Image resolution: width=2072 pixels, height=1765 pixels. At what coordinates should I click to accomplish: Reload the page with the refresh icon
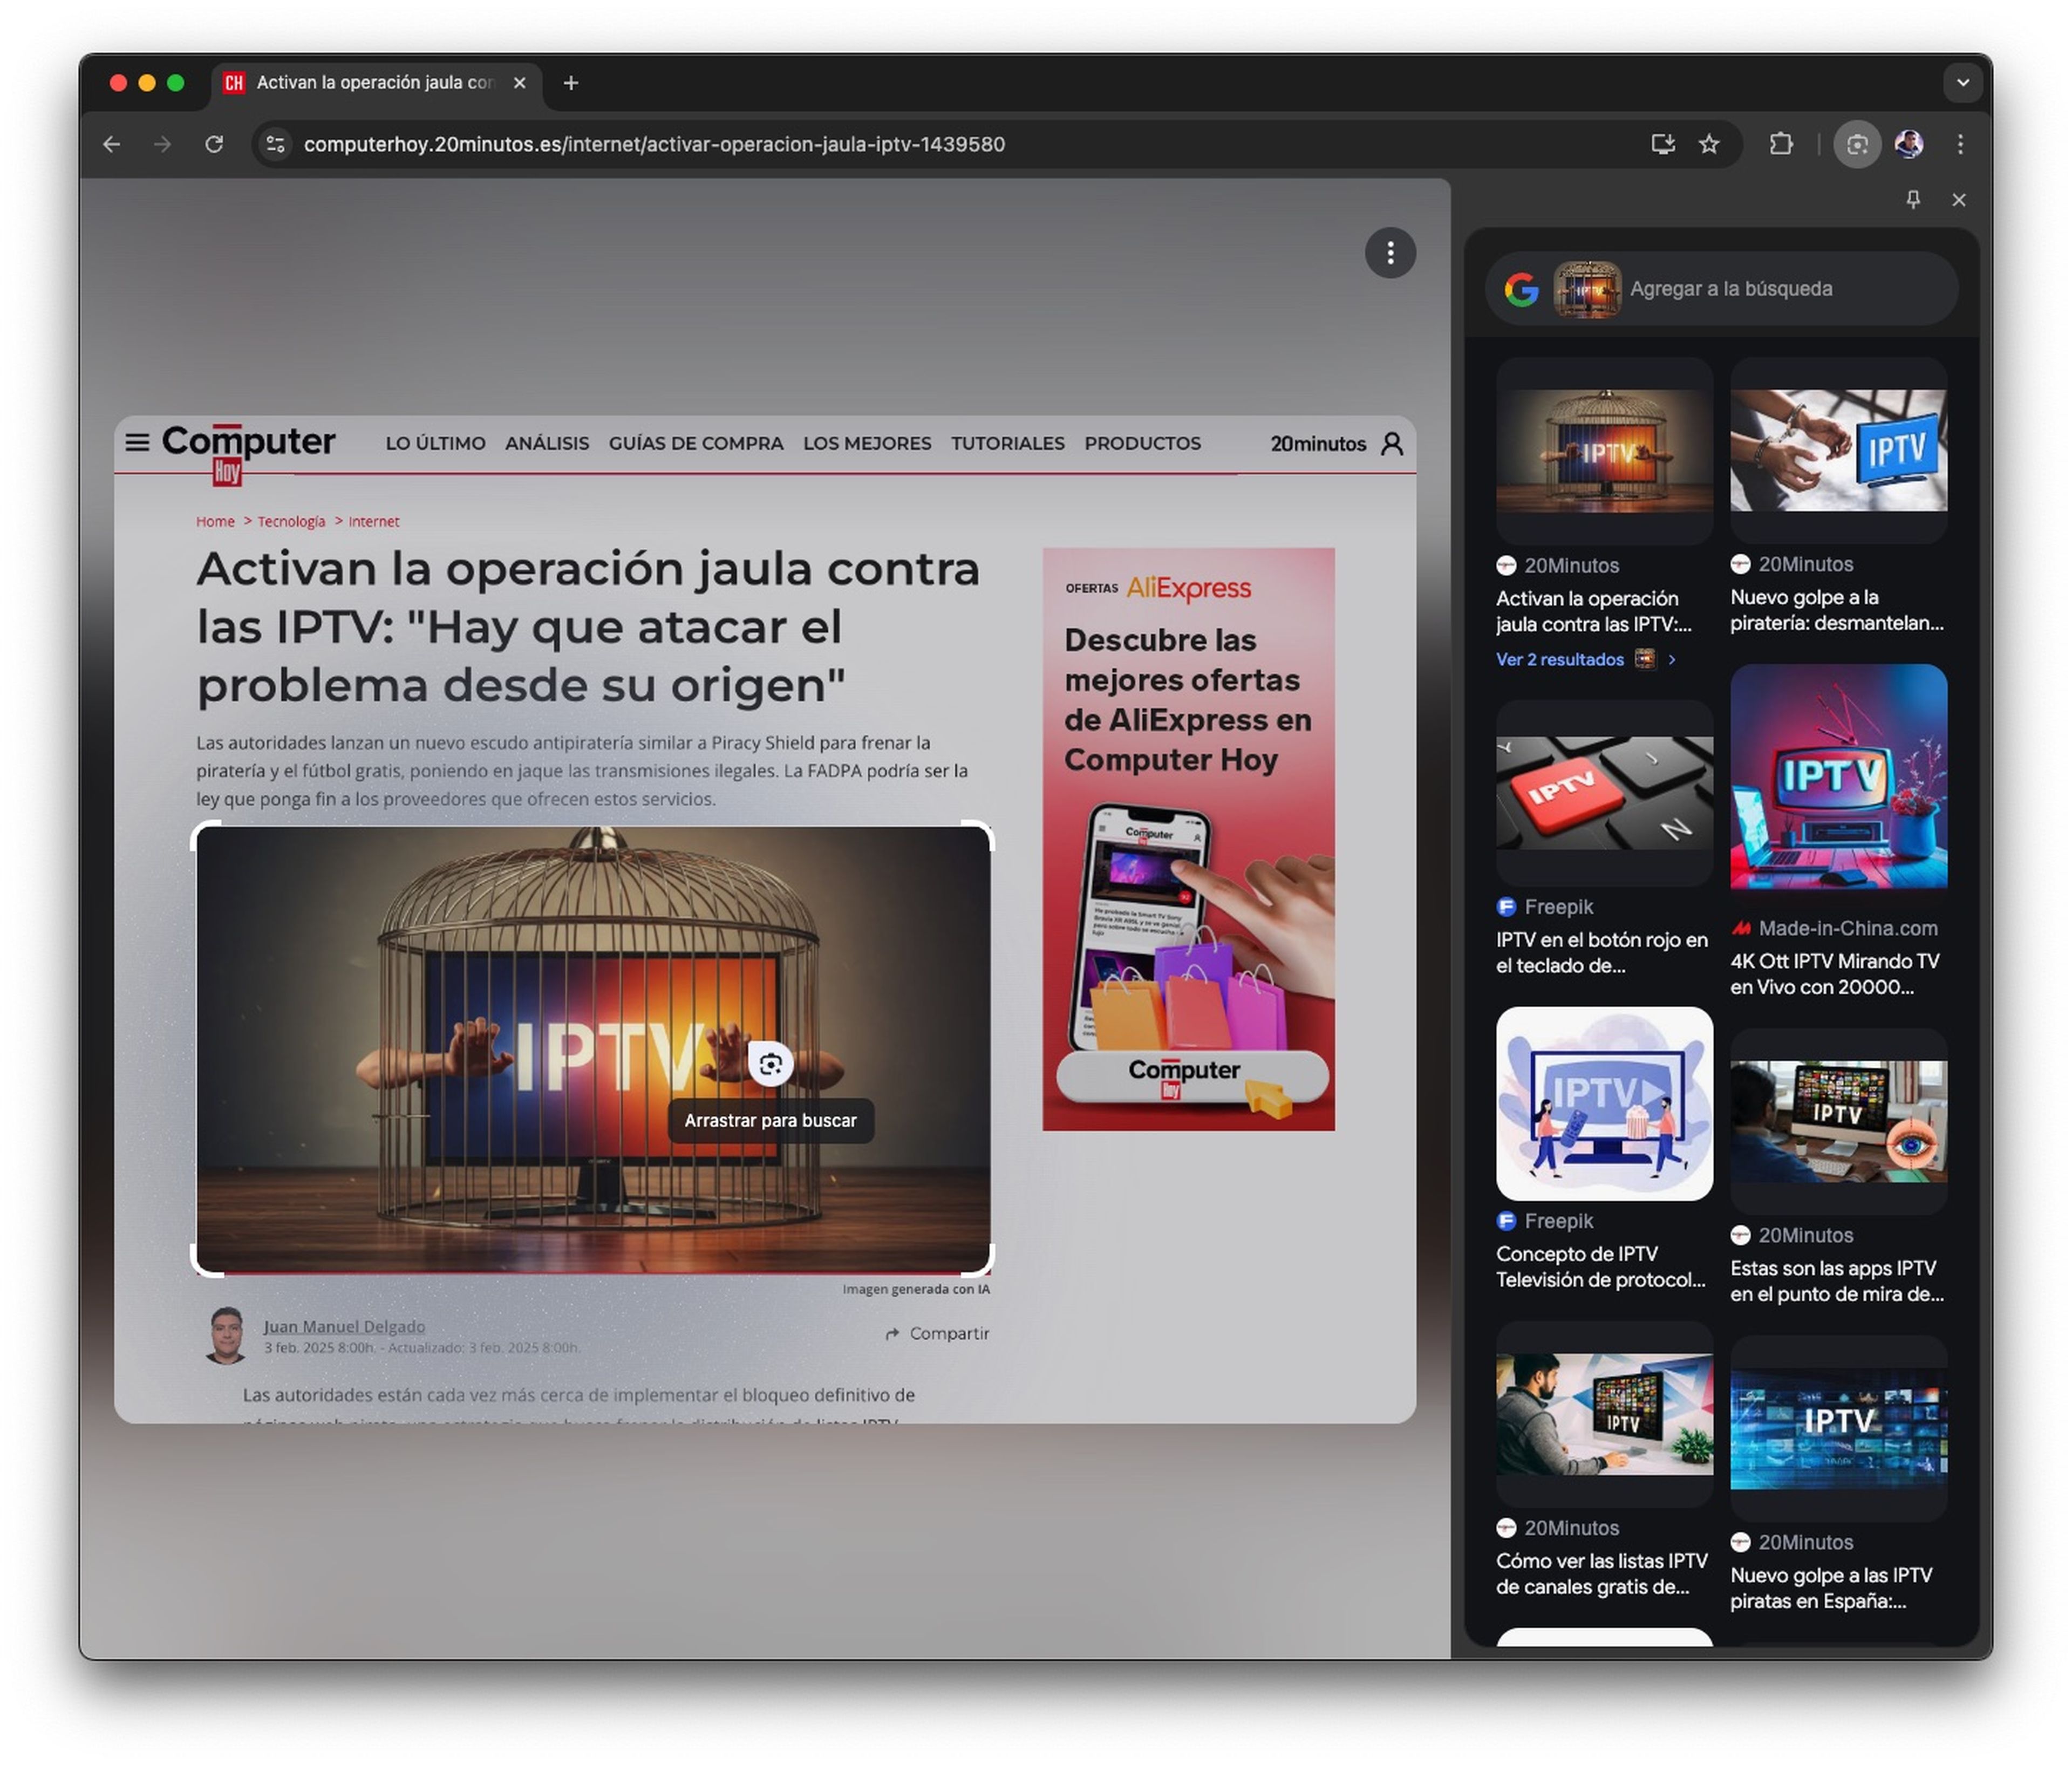pos(214,144)
